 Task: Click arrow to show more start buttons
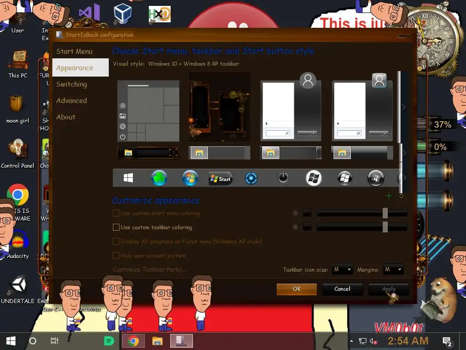tap(404, 178)
